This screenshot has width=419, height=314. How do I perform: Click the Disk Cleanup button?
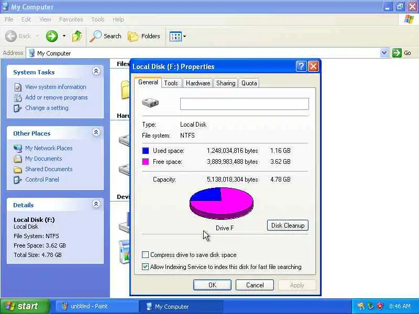(x=288, y=226)
